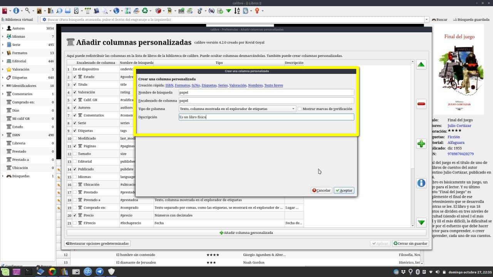This screenshot has height=277, width=493.
Task: Expand the Búsquedas tree node
Action: coord(3,176)
